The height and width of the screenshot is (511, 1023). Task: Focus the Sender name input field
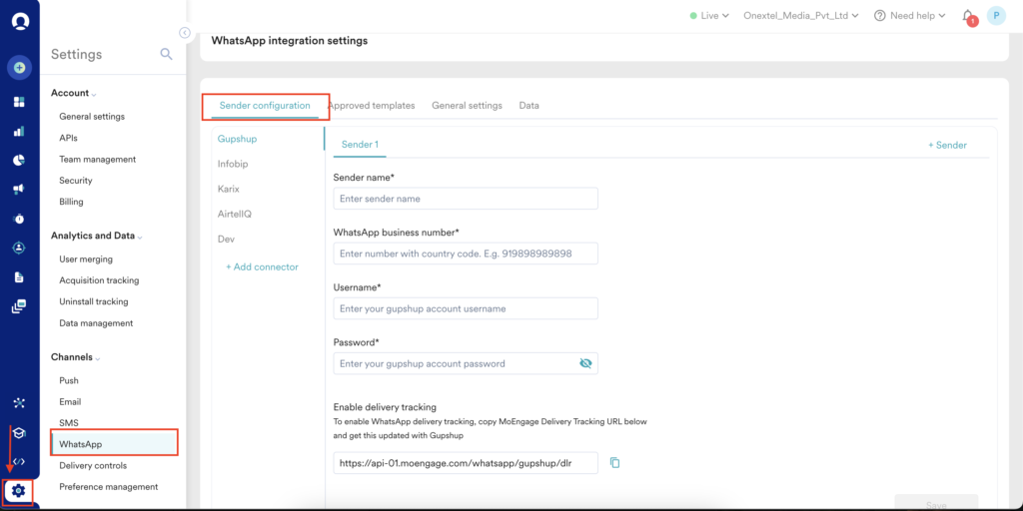click(x=466, y=199)
